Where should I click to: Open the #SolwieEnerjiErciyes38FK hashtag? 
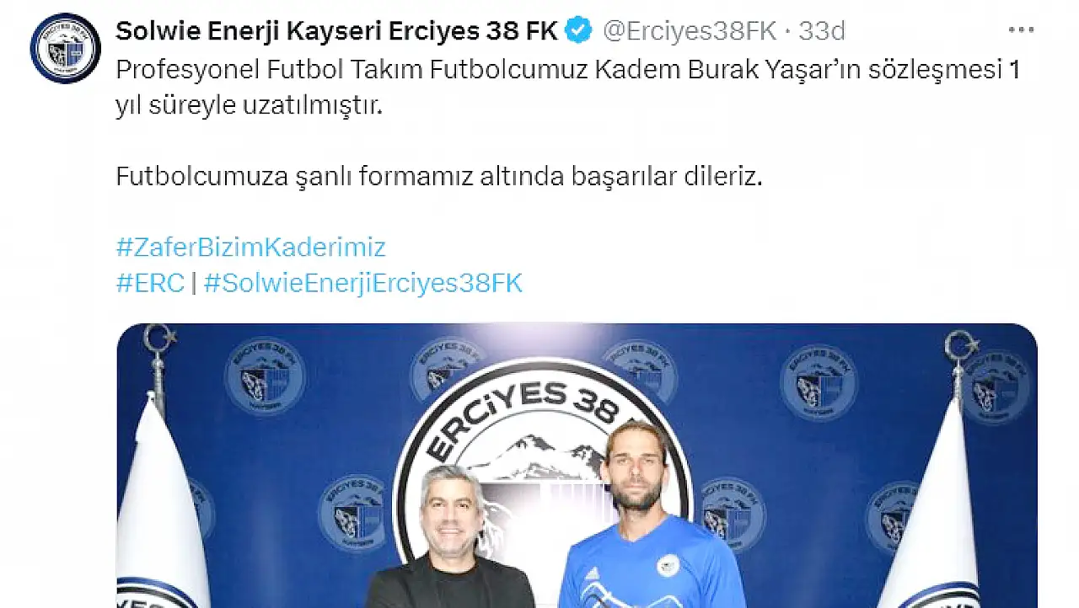tap(362, 283)
